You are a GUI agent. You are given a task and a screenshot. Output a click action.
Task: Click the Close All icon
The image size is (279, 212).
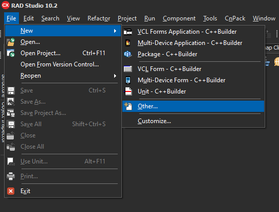click(x=11, y=147)
